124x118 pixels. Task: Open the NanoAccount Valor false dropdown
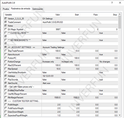[x=51, y=55]
